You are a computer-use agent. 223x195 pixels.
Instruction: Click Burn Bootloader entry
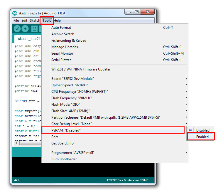[x=115, y=159]
